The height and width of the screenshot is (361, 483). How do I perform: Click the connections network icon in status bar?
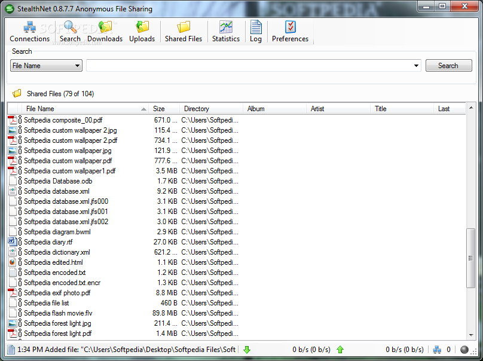tap(437, 350)
